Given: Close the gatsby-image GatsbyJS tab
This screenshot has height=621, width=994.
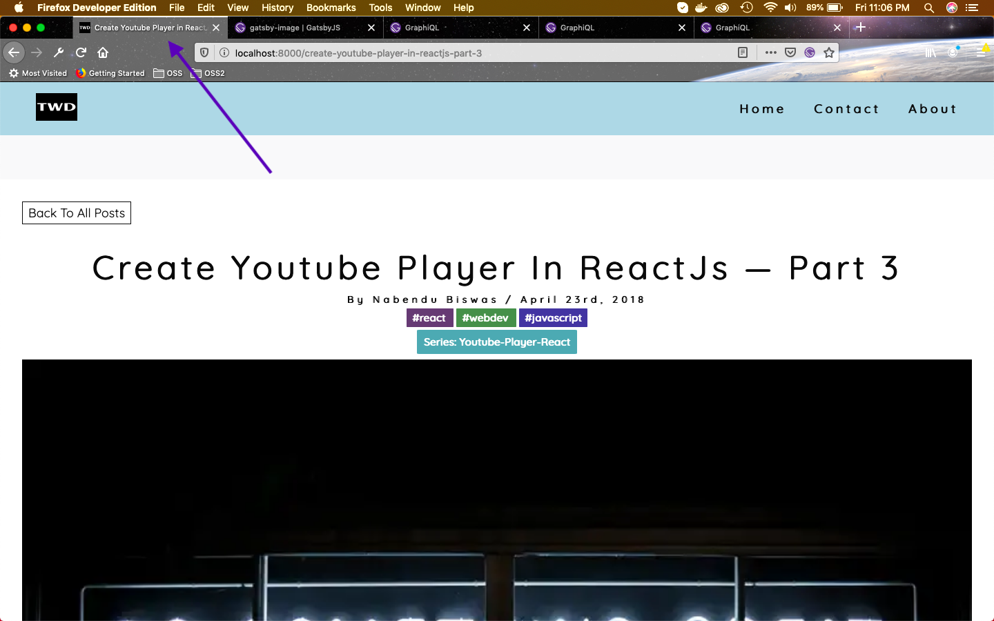Looking at the screenshot, I should pos(371,28).
